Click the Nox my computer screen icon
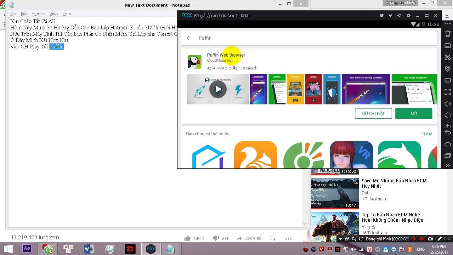The image size is (453, 255). 448,80
